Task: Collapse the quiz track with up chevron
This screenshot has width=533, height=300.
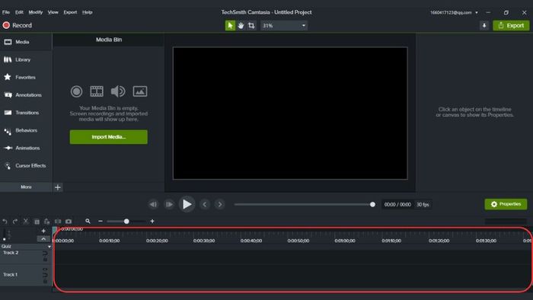Action: pos(43,239)
